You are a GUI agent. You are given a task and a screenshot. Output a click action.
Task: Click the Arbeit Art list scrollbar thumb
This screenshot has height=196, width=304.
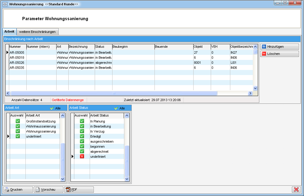[62, 160]
